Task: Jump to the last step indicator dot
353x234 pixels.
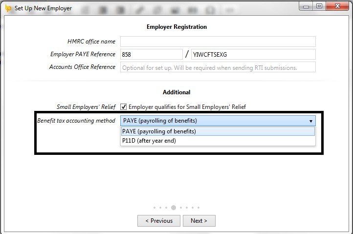Action: click(x=199, y=208)
